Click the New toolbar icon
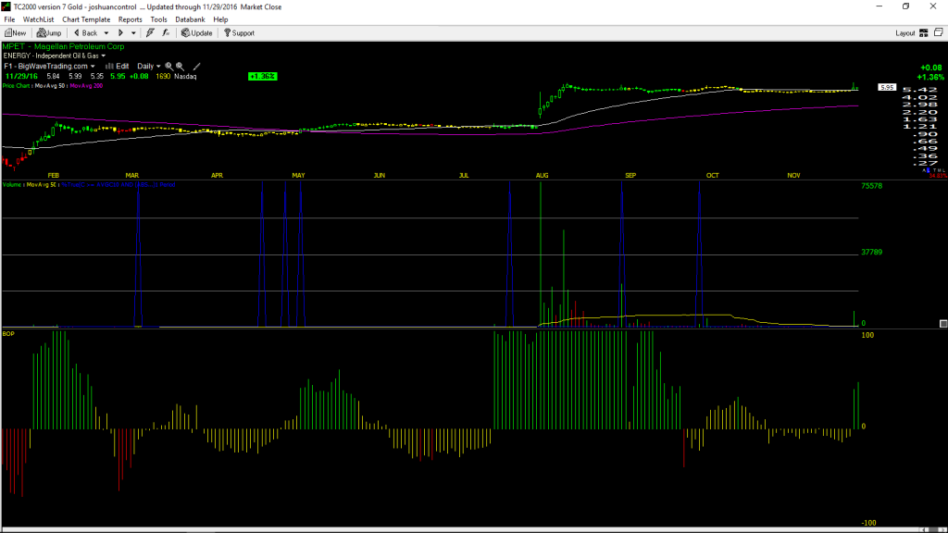948x533 pixels. pyautogui.click(x=15, y=33)
